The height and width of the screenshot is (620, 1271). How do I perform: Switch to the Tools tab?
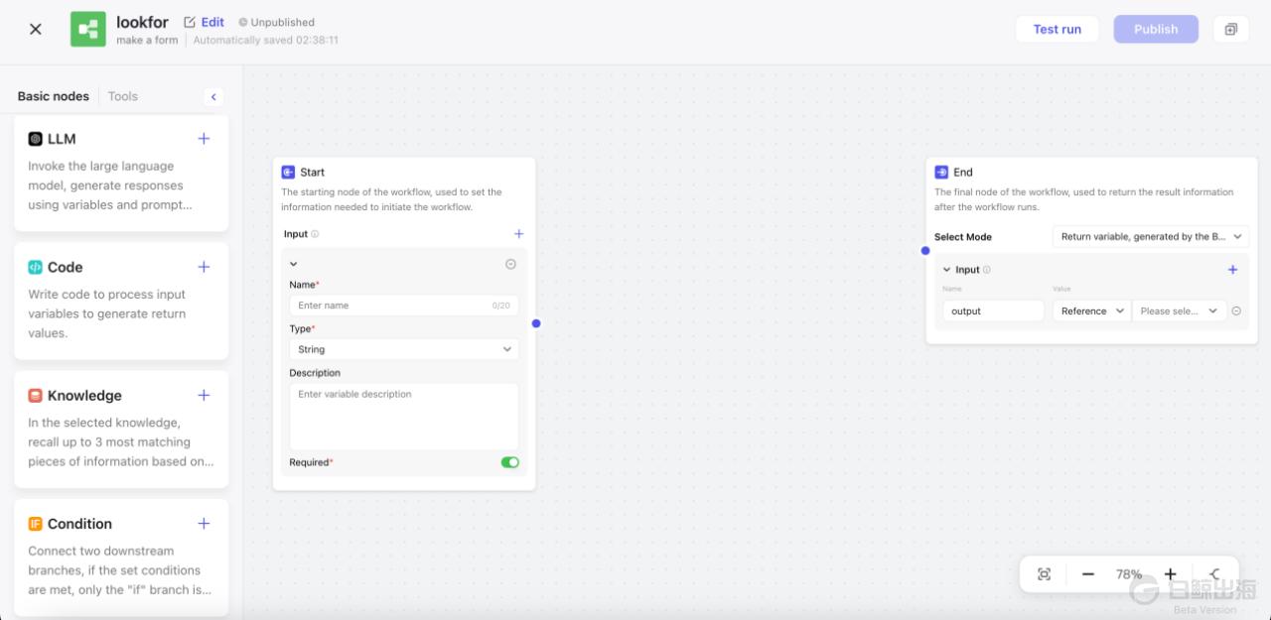click(x=123, y=96)
